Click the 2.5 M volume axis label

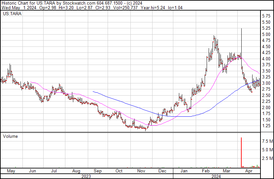pos(267,159)
